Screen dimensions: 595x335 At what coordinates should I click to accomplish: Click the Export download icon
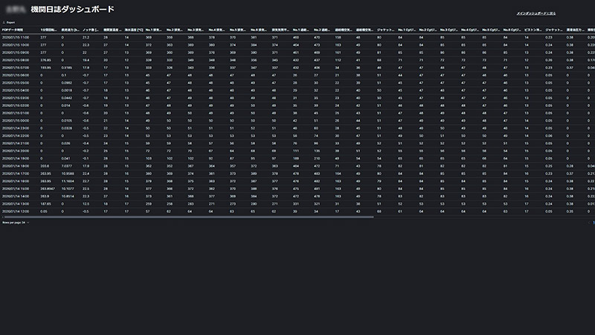[4, 22]
